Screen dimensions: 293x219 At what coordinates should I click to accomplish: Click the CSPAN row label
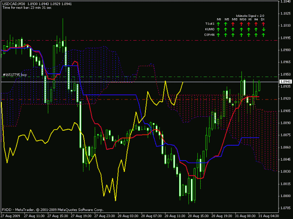[209, 35]
